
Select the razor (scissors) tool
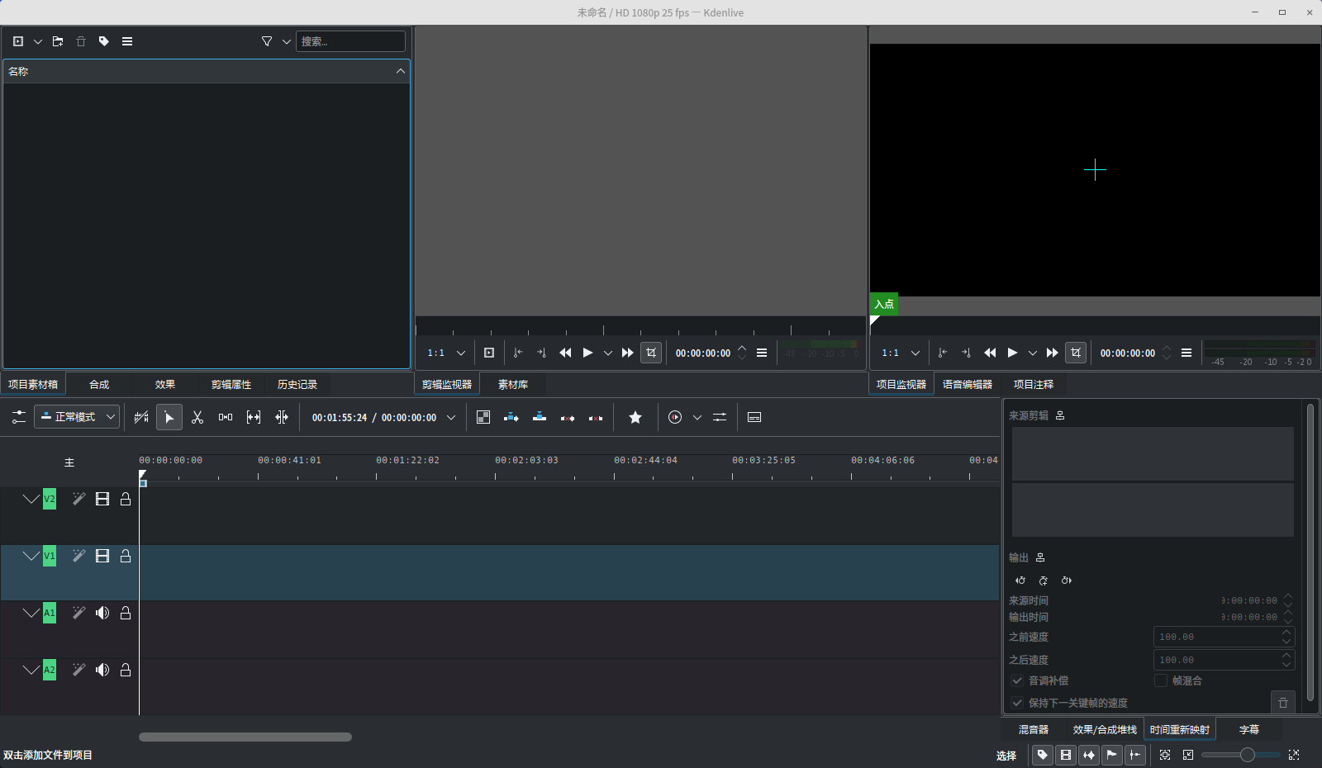[x=197, y=417]
